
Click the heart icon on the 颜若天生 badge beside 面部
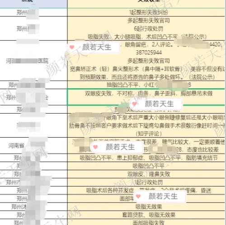coord(138,196)
